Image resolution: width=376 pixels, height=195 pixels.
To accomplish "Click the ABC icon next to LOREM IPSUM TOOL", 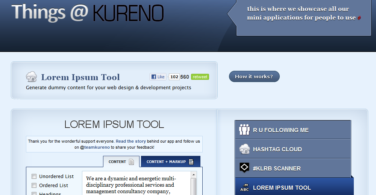I will point(245,188).
